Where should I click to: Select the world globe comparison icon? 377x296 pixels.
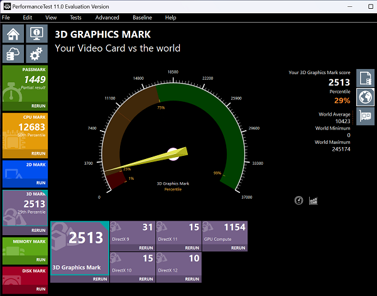pyautogui.click(x=365, y=97)
